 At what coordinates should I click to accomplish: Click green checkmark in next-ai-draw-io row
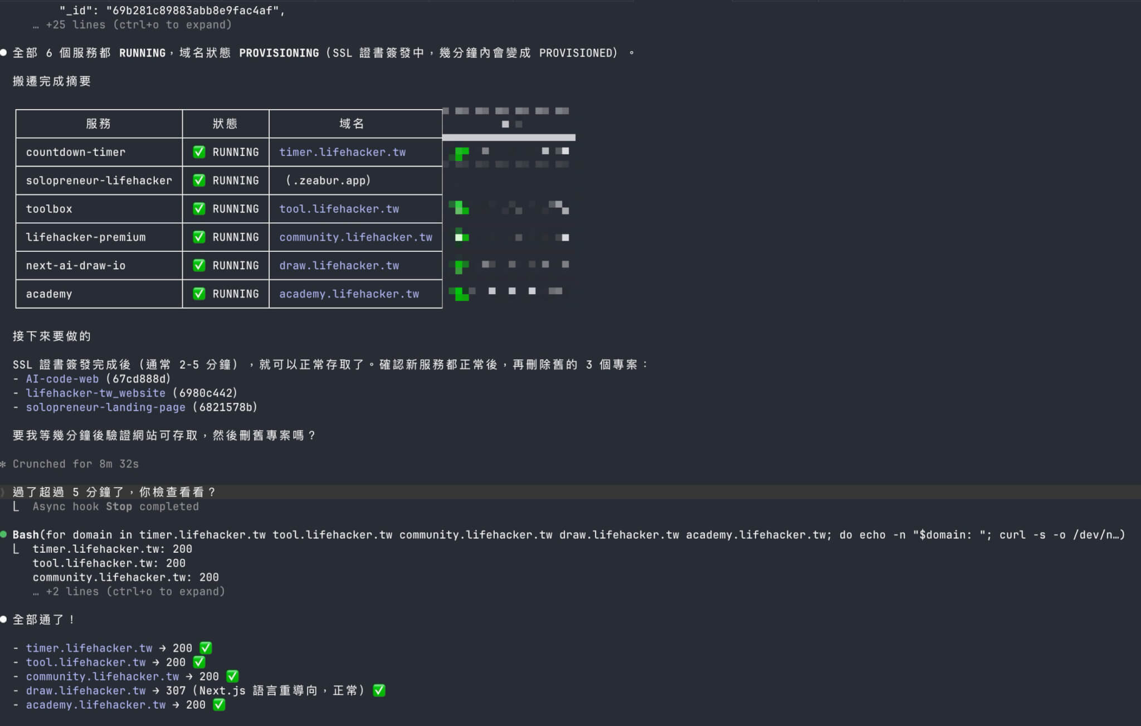point(199,265)
